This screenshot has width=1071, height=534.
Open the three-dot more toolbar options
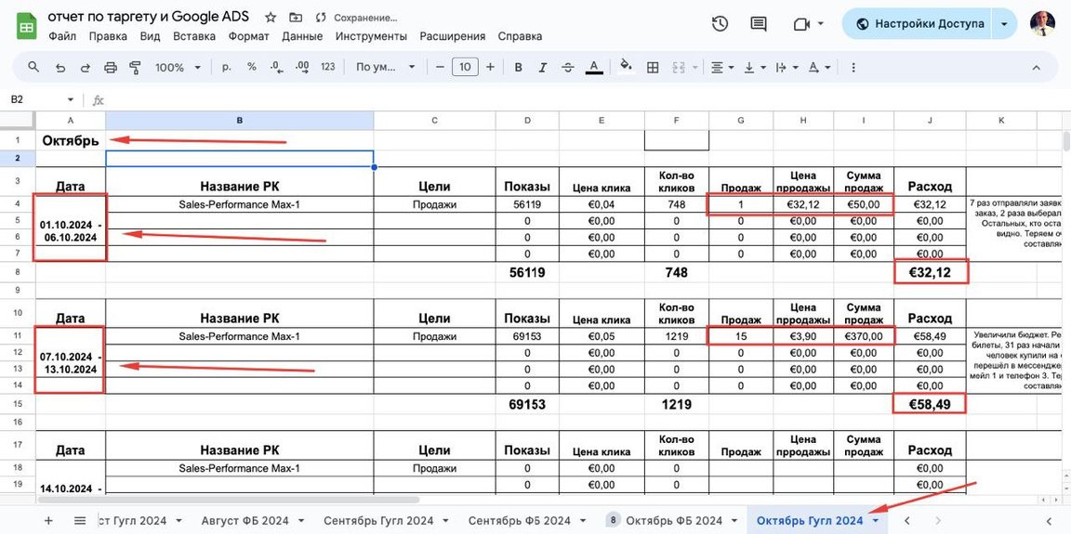click(853, 67)
